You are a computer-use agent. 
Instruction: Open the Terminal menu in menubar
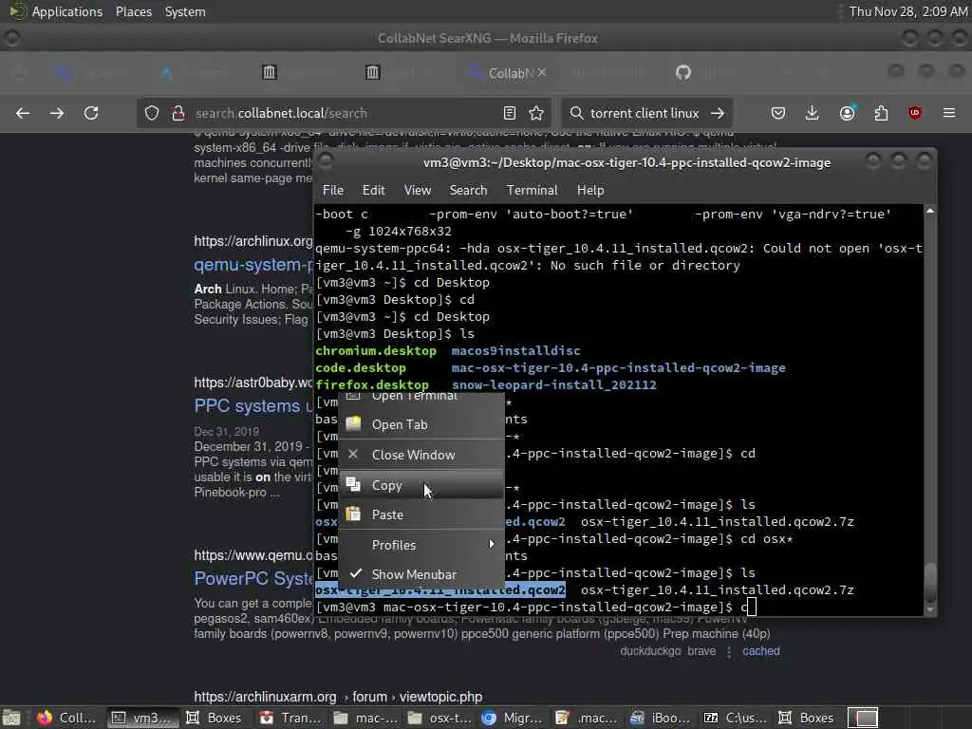tap(532, 190)
